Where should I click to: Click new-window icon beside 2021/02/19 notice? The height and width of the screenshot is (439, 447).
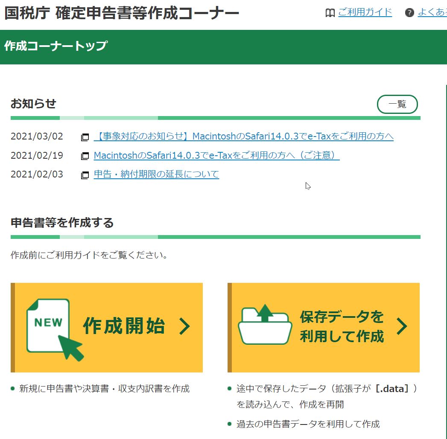(85, 156)
